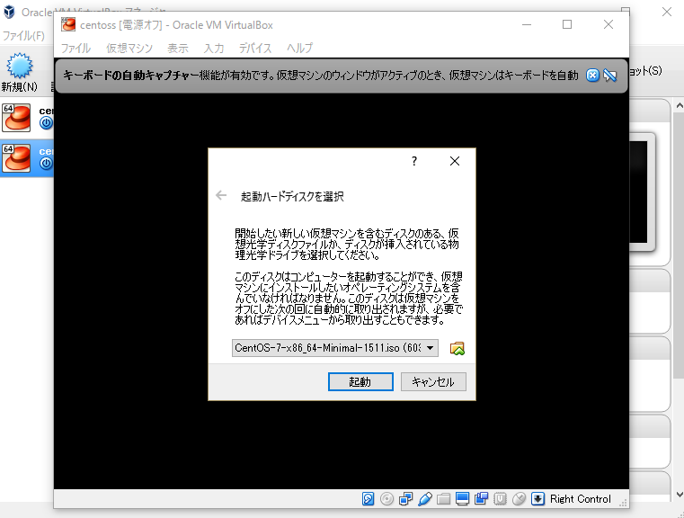Click the Manager details pane scroll up arrow
This screenshot has height=518, width=684.
(679, 105)
